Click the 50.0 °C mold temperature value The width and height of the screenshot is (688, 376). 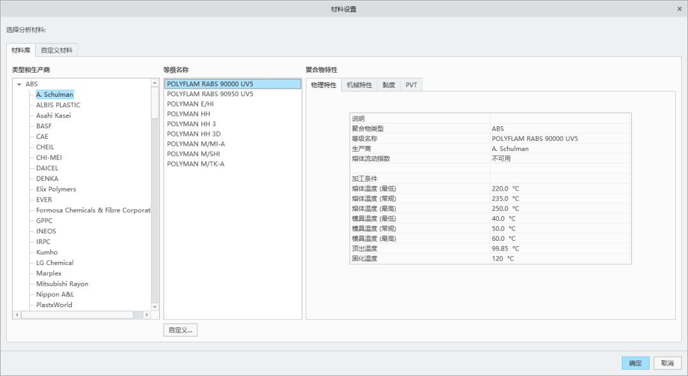pyautogui.click(x=503, y=229)
